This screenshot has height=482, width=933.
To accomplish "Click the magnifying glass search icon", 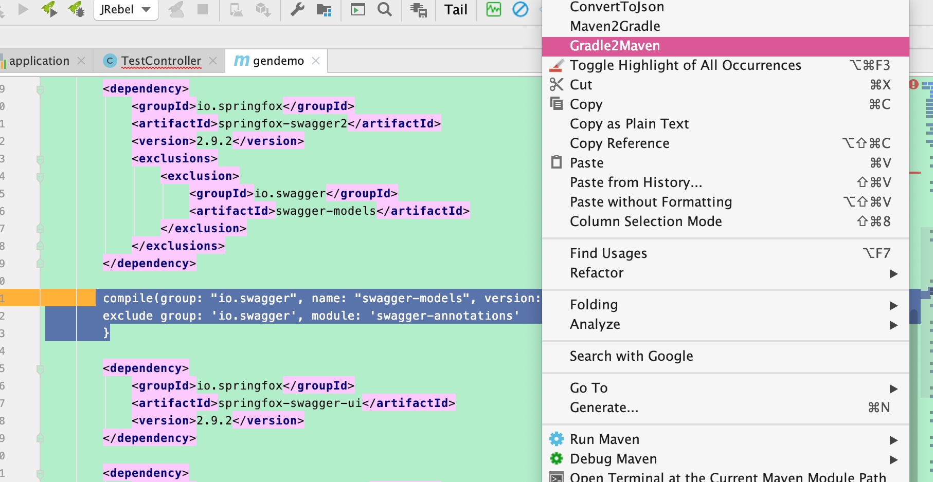I will [385, 9].
